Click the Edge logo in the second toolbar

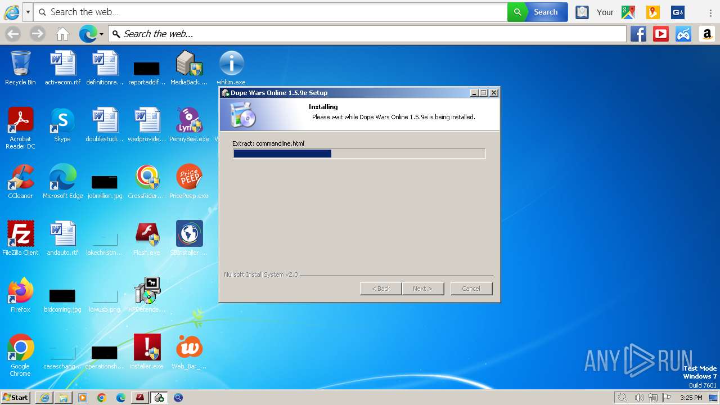[88, 34]
